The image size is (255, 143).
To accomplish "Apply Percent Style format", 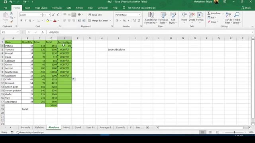I will tap(124, 21).
